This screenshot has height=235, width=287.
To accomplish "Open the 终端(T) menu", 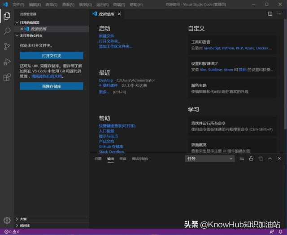I will [x=119, y=4].
